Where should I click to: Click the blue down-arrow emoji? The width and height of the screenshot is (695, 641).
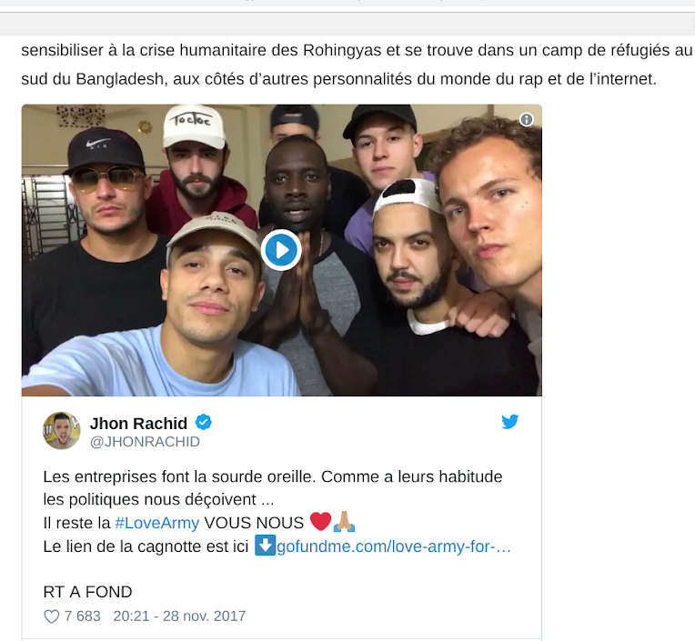tap(265, 546)
